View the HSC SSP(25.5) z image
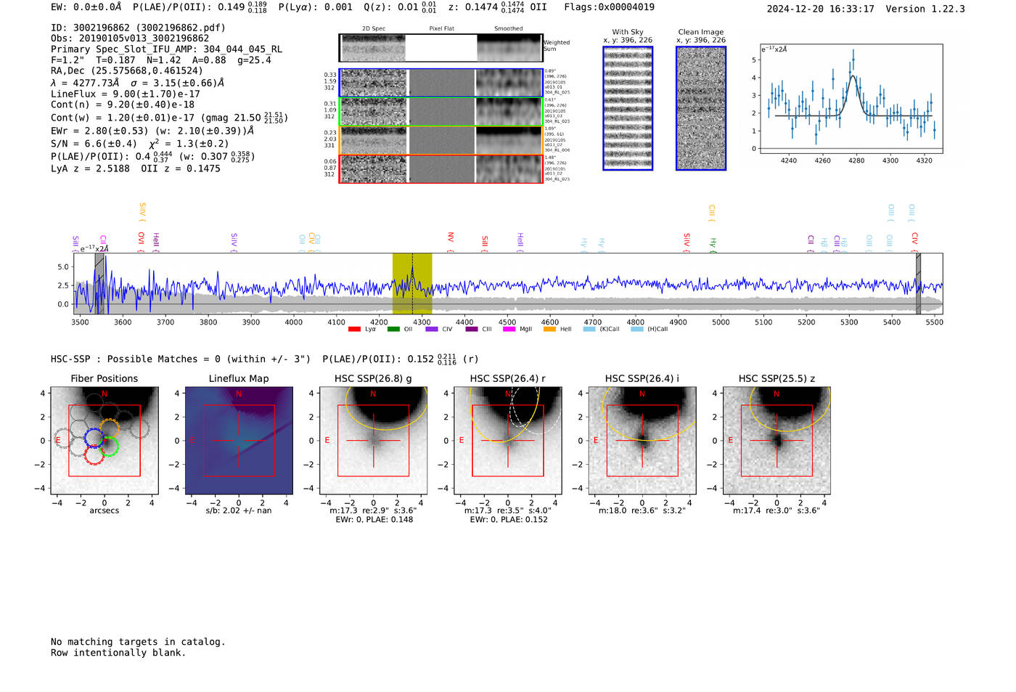The height and width of the screenshot is (692, 1016). click(777, 441)
